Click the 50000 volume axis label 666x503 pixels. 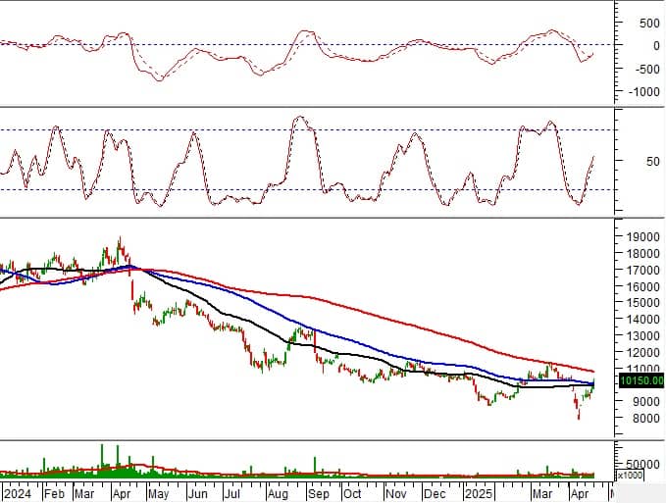pos(641,465)
